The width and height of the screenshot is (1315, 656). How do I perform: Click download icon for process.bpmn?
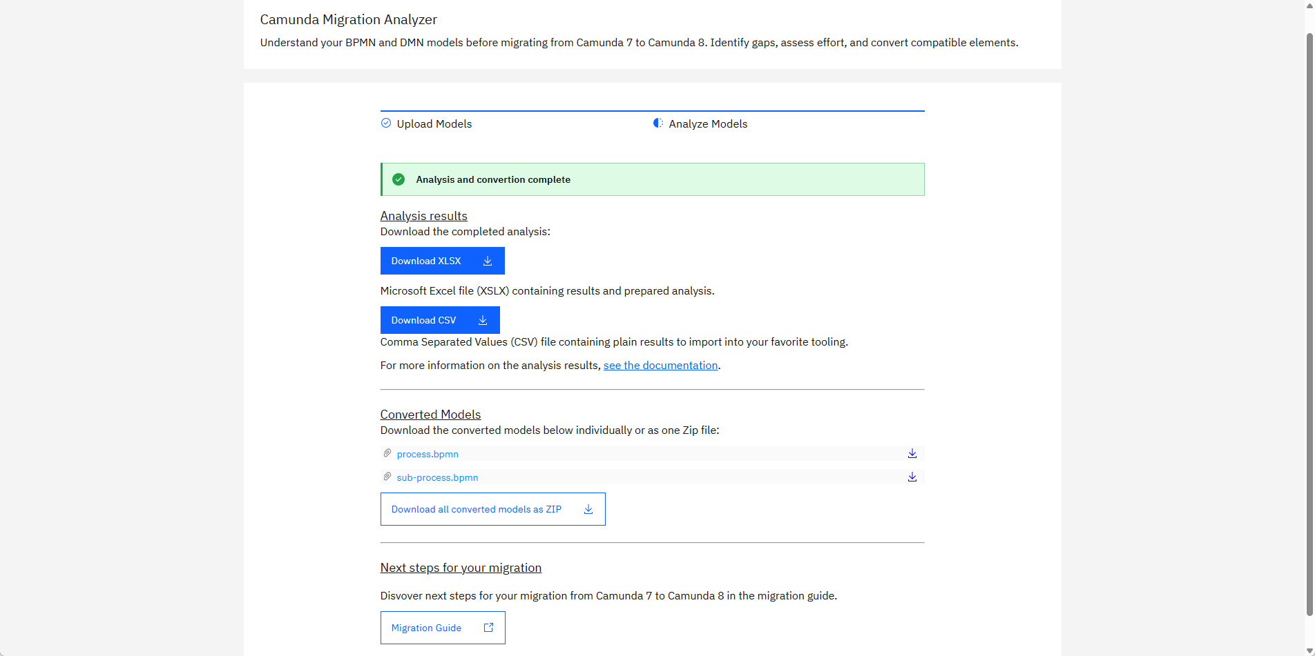point(912,453)
